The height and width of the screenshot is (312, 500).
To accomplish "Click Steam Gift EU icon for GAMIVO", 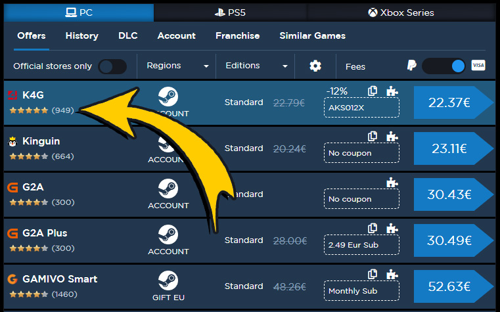I will (168, 281).
